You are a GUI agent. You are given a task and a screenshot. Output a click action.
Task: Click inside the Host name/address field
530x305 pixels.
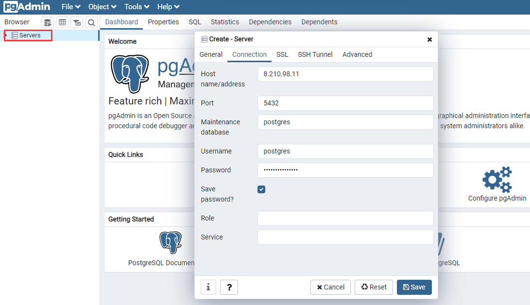click(345, 74)
